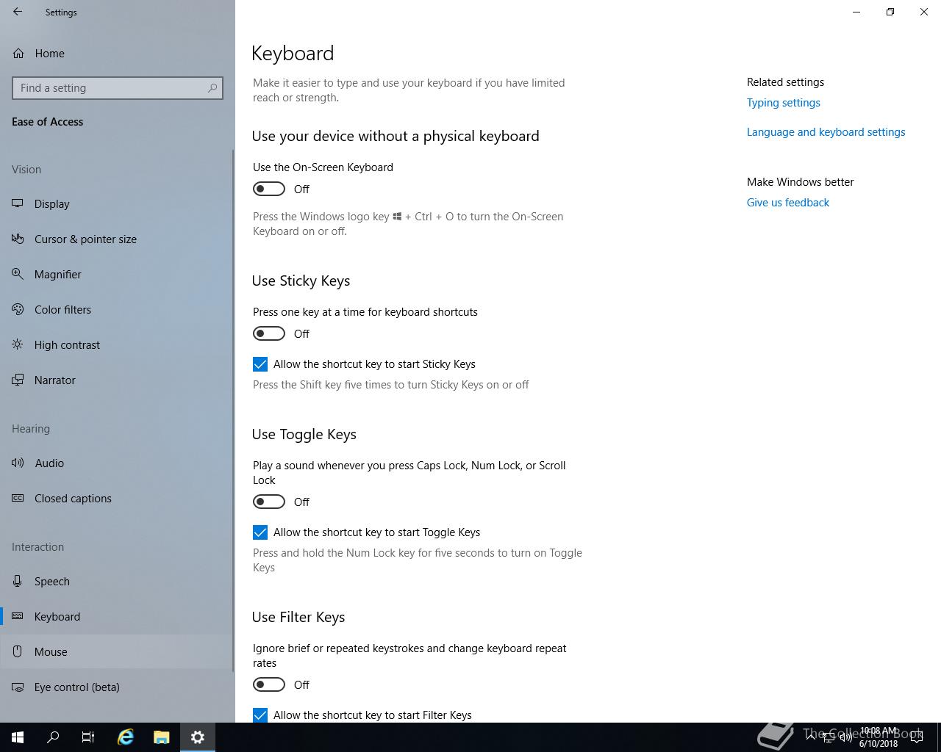Click the Use Sticky Keys heading
Viewport: 941px width, 752px height.
301,281
